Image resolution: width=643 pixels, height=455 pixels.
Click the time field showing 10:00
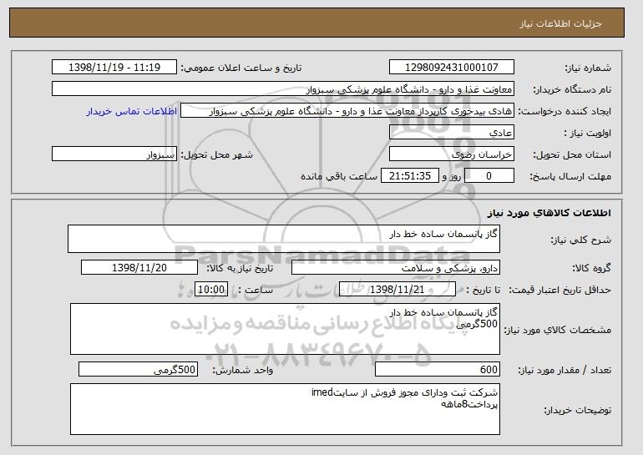tap(211, 290)
